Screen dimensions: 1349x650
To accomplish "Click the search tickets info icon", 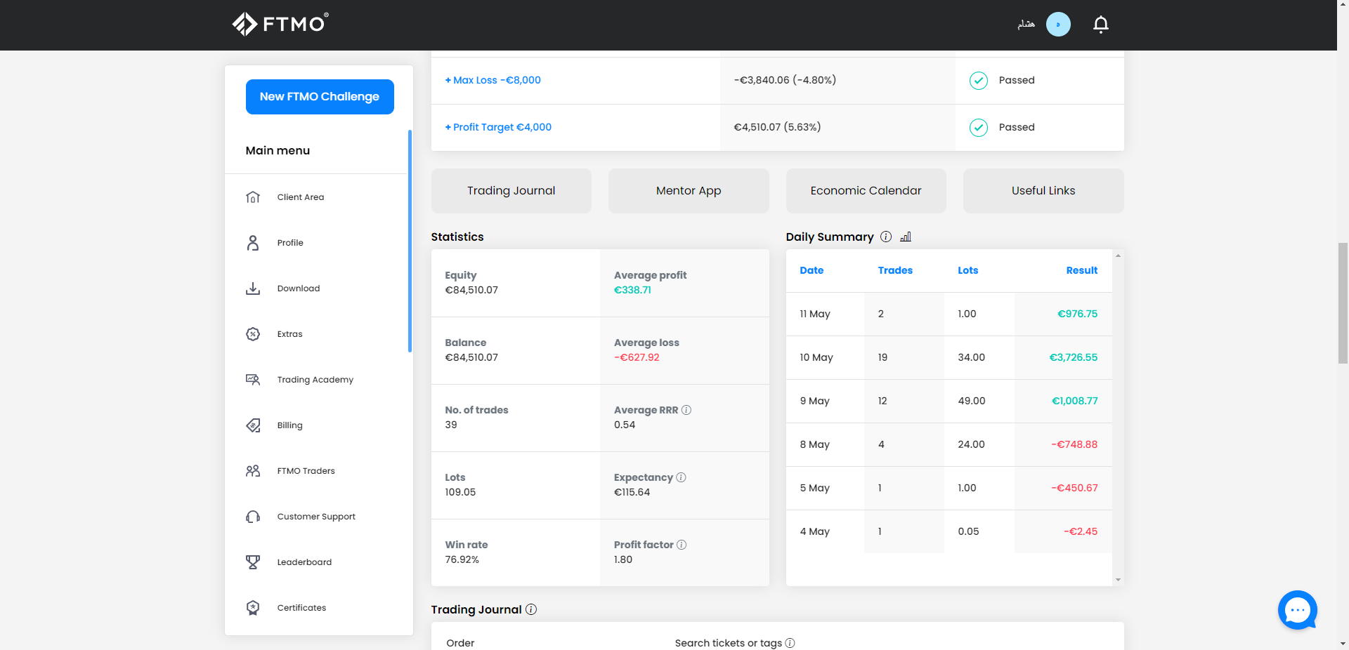I will [790, 643].
